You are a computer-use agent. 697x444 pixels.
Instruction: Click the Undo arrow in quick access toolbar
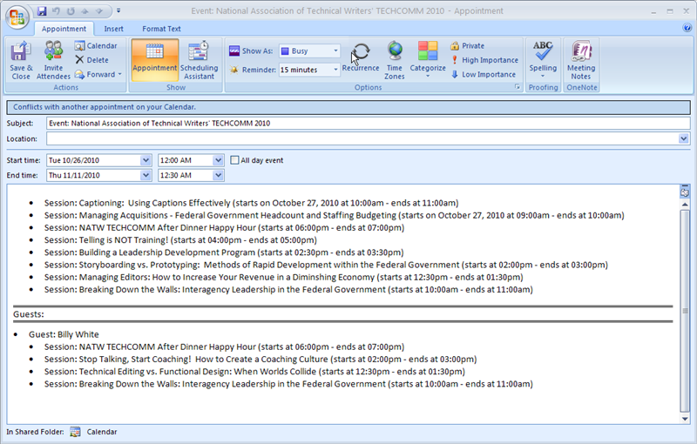click(x=57, y=11)
